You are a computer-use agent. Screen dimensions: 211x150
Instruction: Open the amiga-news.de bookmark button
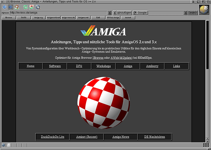[68, 18]
